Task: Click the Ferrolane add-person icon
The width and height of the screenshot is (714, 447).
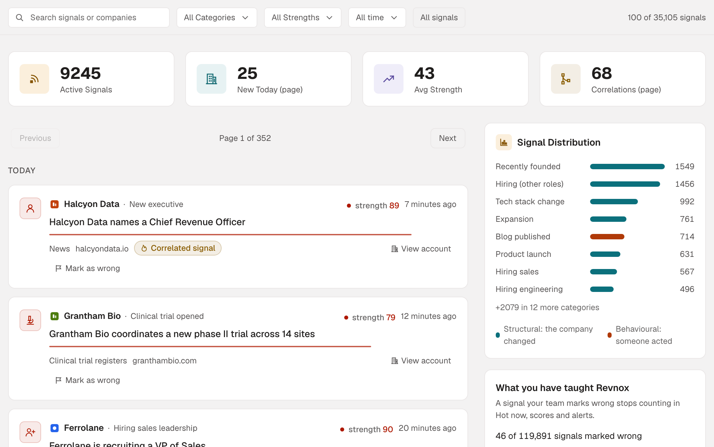Action: (30, 432)
